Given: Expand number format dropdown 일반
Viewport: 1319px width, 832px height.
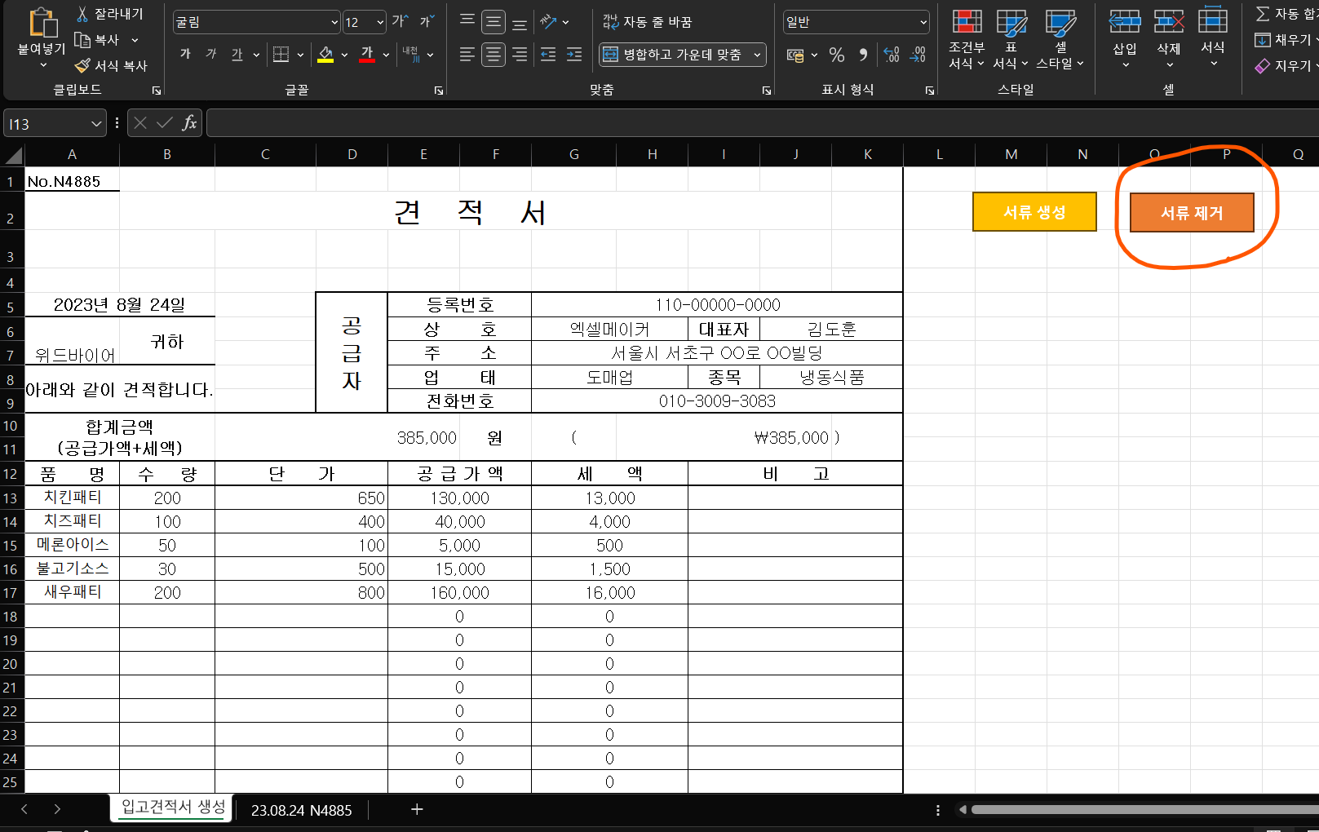Looking at the screenshot, I should click(923, 22).
